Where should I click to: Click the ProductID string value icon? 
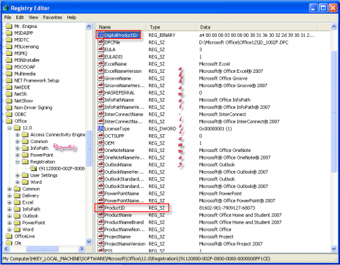(x=101, y=208)
